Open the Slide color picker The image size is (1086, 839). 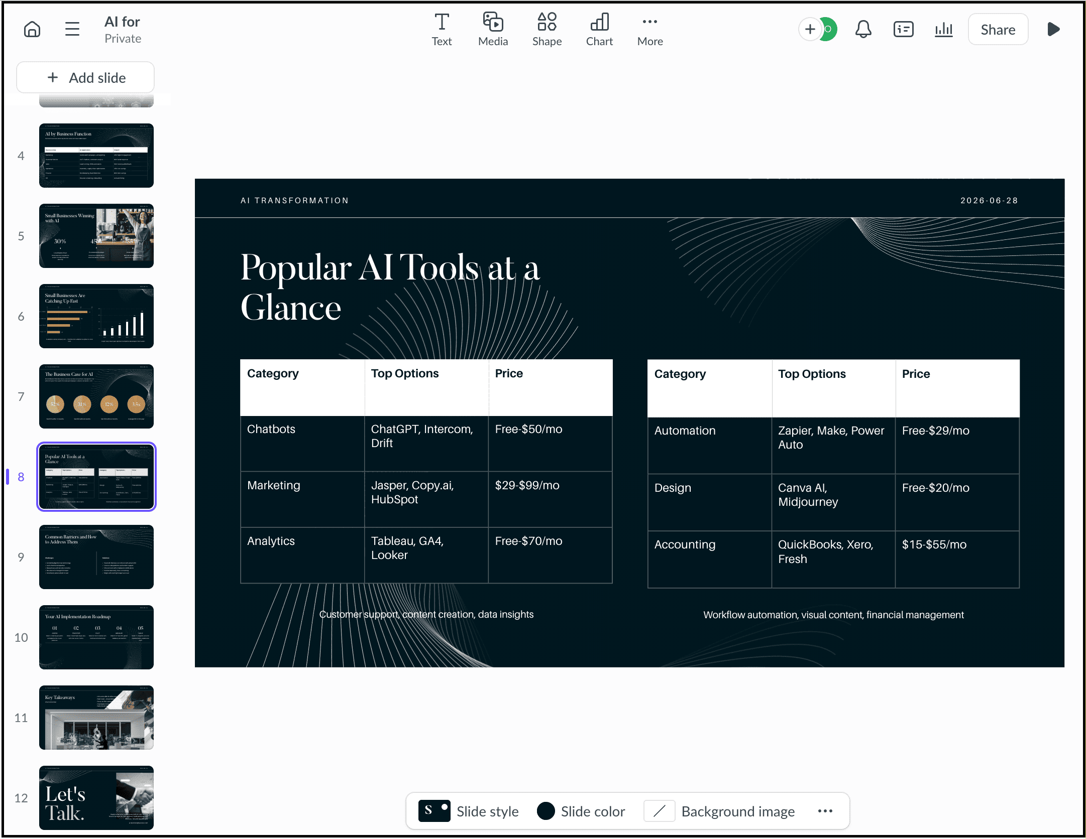click(x=581, y=811)
